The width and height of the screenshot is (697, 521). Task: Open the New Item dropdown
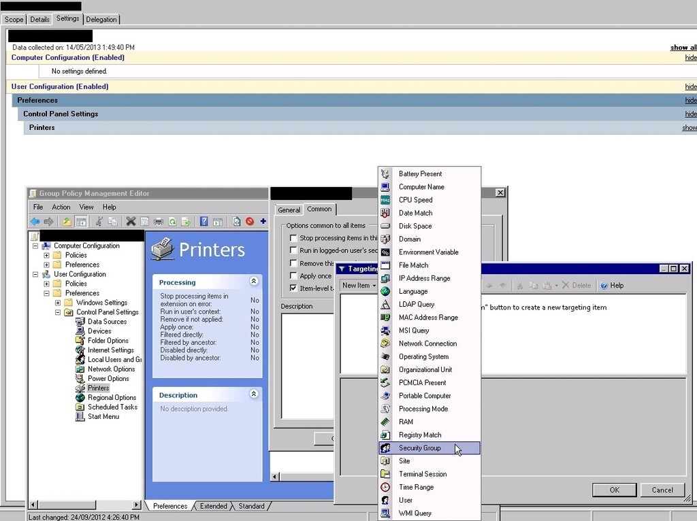(359, 284)
